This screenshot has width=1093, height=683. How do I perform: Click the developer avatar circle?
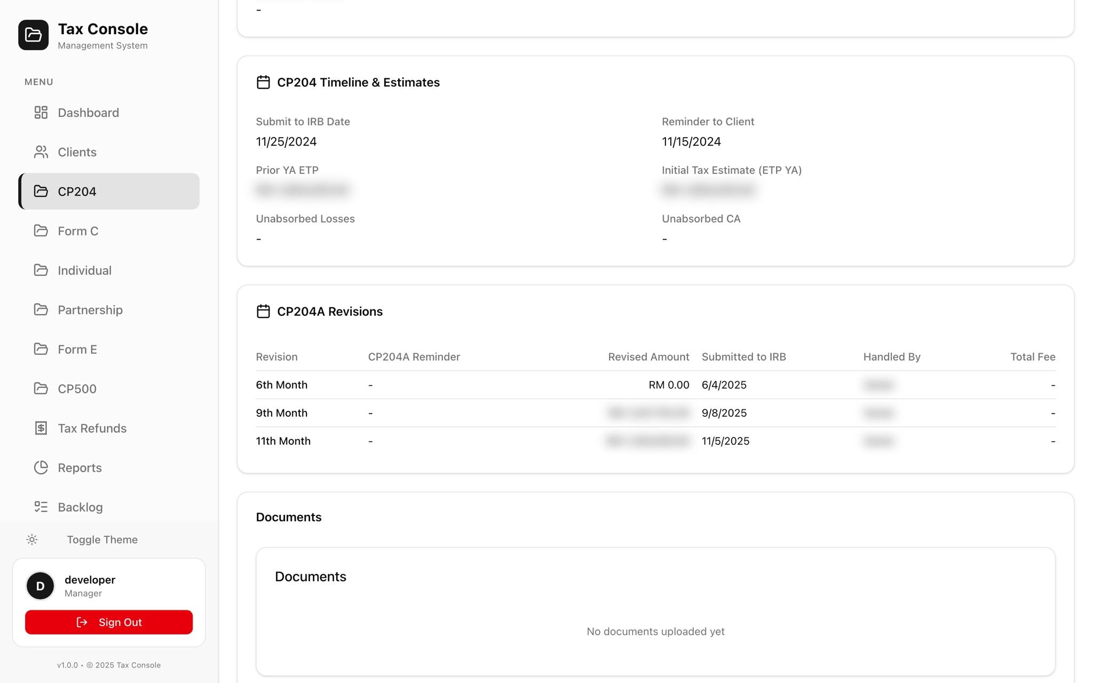[x=40, y=586]
